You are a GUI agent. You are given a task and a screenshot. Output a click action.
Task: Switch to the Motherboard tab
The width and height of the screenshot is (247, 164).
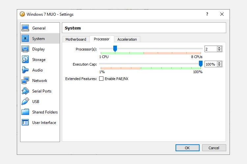coord(76,39)
